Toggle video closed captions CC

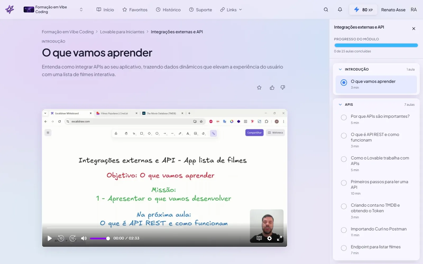click(x=259, y=238)
